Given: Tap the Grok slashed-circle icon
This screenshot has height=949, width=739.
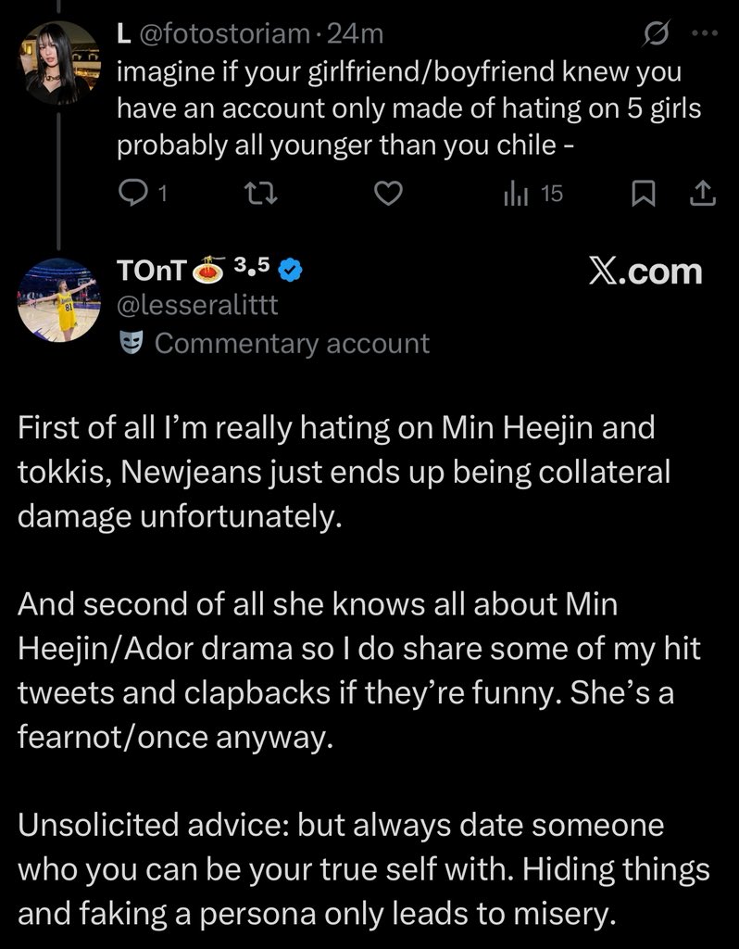Looking at the screenshot, I should [657, 33].
